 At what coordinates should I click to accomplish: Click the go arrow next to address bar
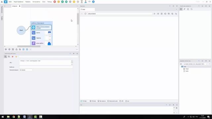[154, 14]
